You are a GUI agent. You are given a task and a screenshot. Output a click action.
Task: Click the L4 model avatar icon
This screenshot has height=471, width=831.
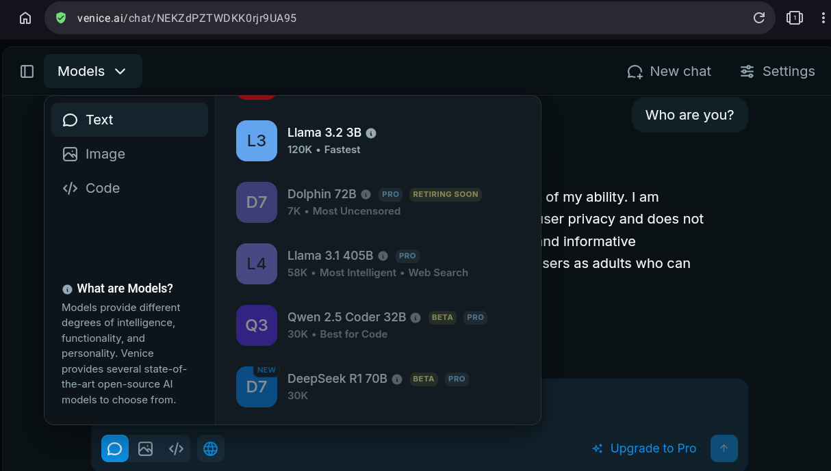click(257, 264)
